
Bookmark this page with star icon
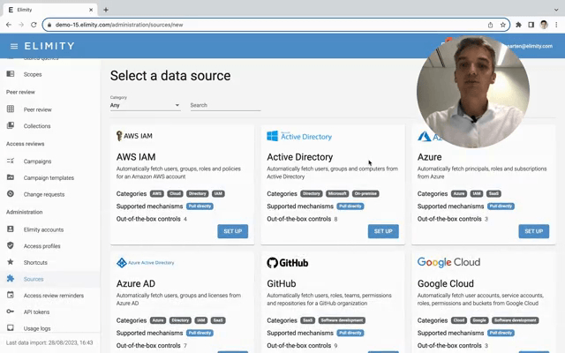click(502, 25)
